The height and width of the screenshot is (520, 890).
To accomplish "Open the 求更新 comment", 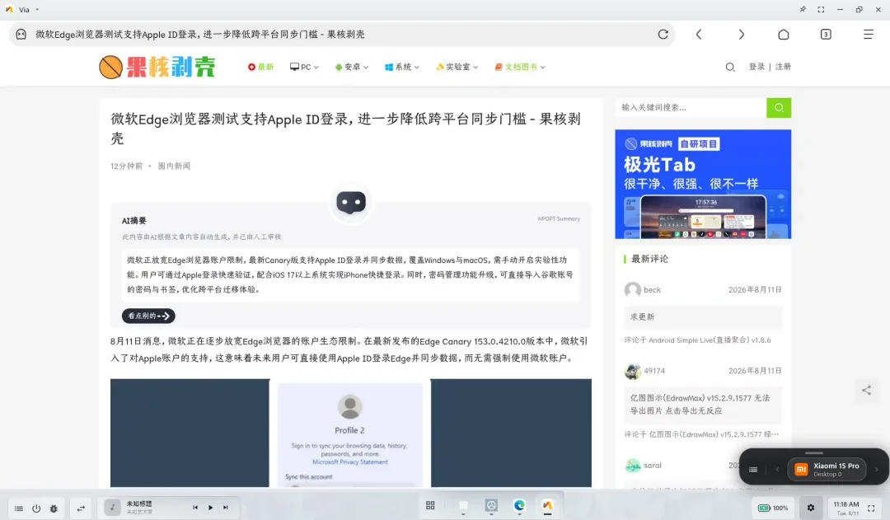I will (x=703, y=316).
